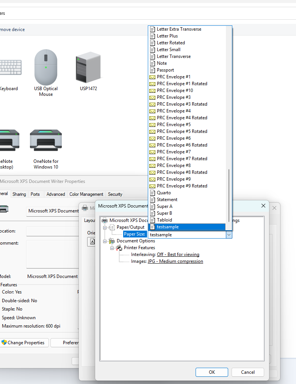Select the USP1472 computer device icon

tap(88, 67)
